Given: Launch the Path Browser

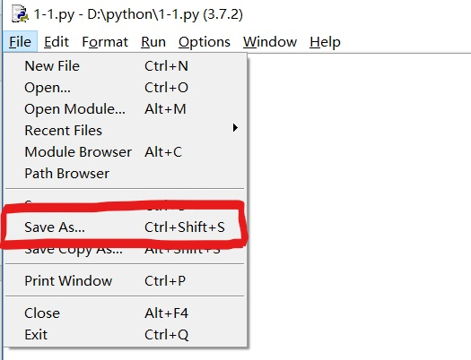Looking at the screenshot, I should 126,173.
